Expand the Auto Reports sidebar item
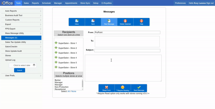 coord(21,11)
